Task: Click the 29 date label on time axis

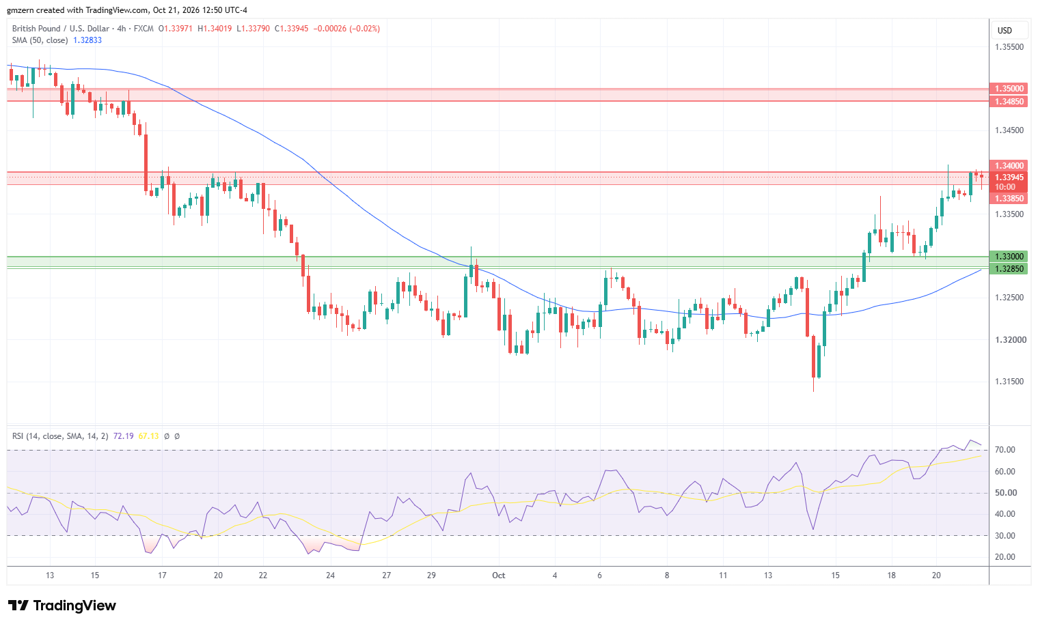Action: [x=431, y=575]
